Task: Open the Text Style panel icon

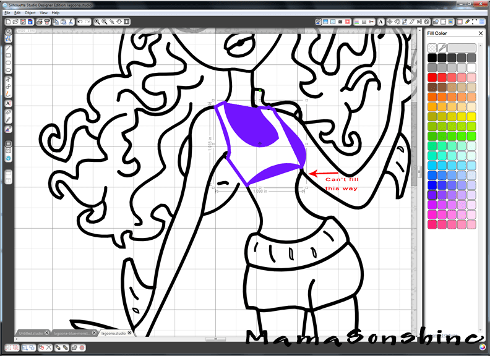Action: click(382, 22)
